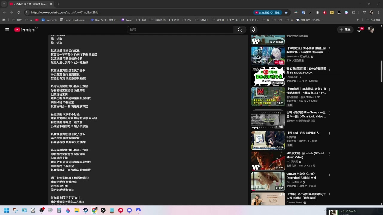Screen dimensions: 383x215
Task: Open 查看完整的播放清單 link
Action: [297, 36]
